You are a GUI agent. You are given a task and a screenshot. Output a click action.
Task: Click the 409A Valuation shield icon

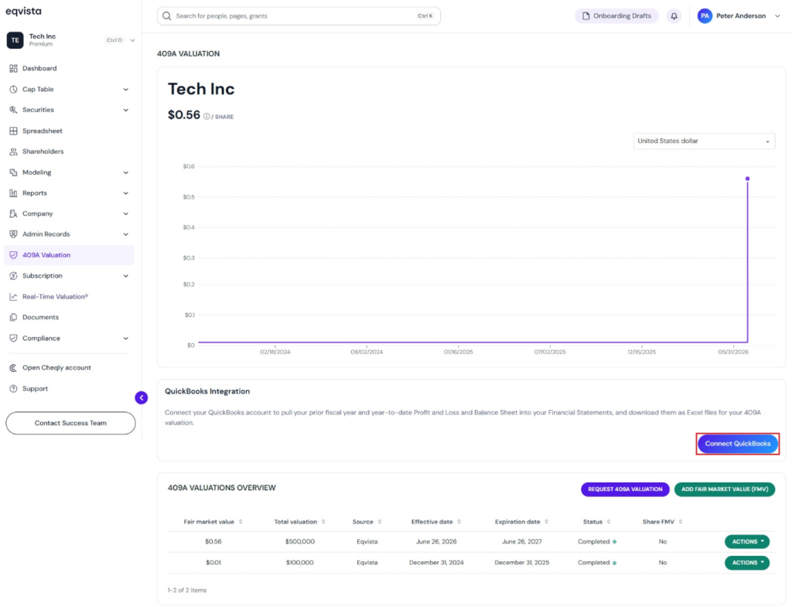point(13,255)
